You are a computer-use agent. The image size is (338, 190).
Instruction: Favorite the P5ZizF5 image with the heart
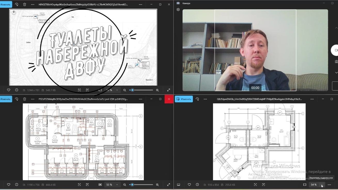[9, 185]
